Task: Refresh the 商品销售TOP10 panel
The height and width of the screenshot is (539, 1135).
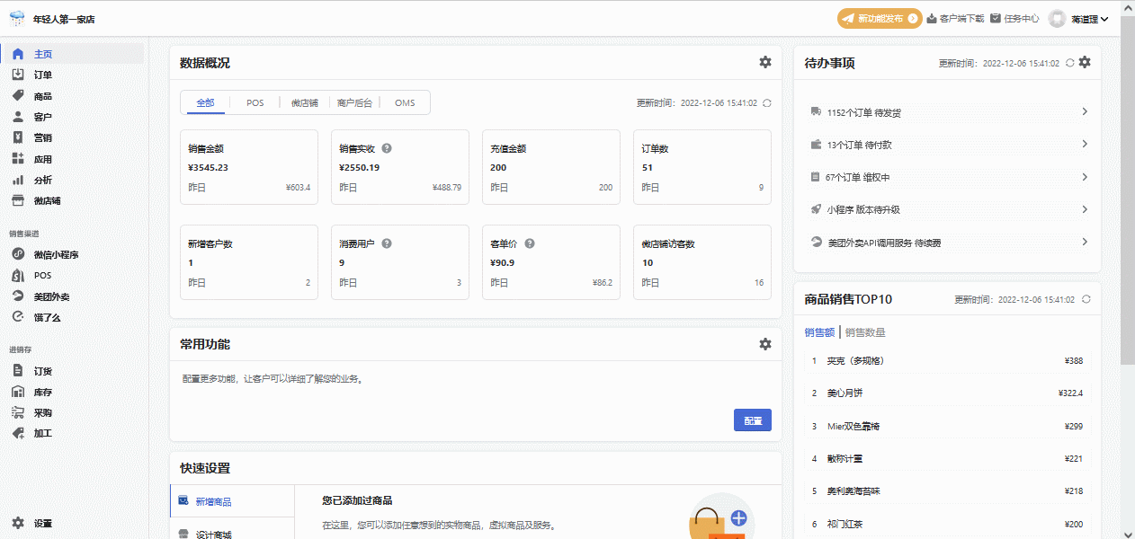Action: [1086, 299]
